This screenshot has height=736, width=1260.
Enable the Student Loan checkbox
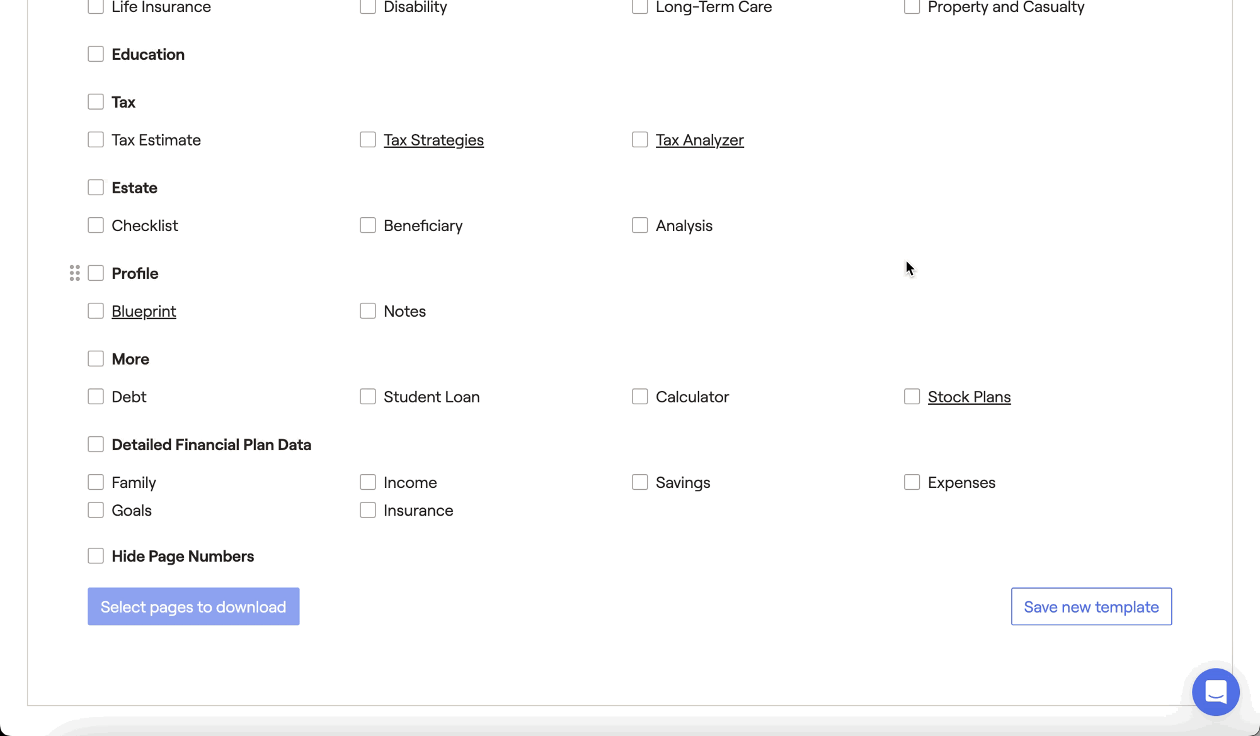[368, 397]
